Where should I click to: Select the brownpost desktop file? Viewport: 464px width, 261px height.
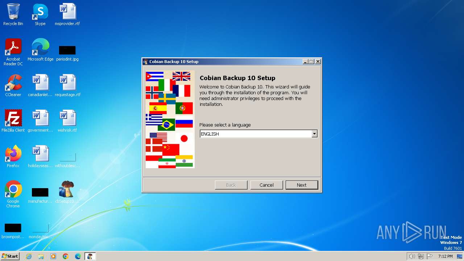(13, 231)
